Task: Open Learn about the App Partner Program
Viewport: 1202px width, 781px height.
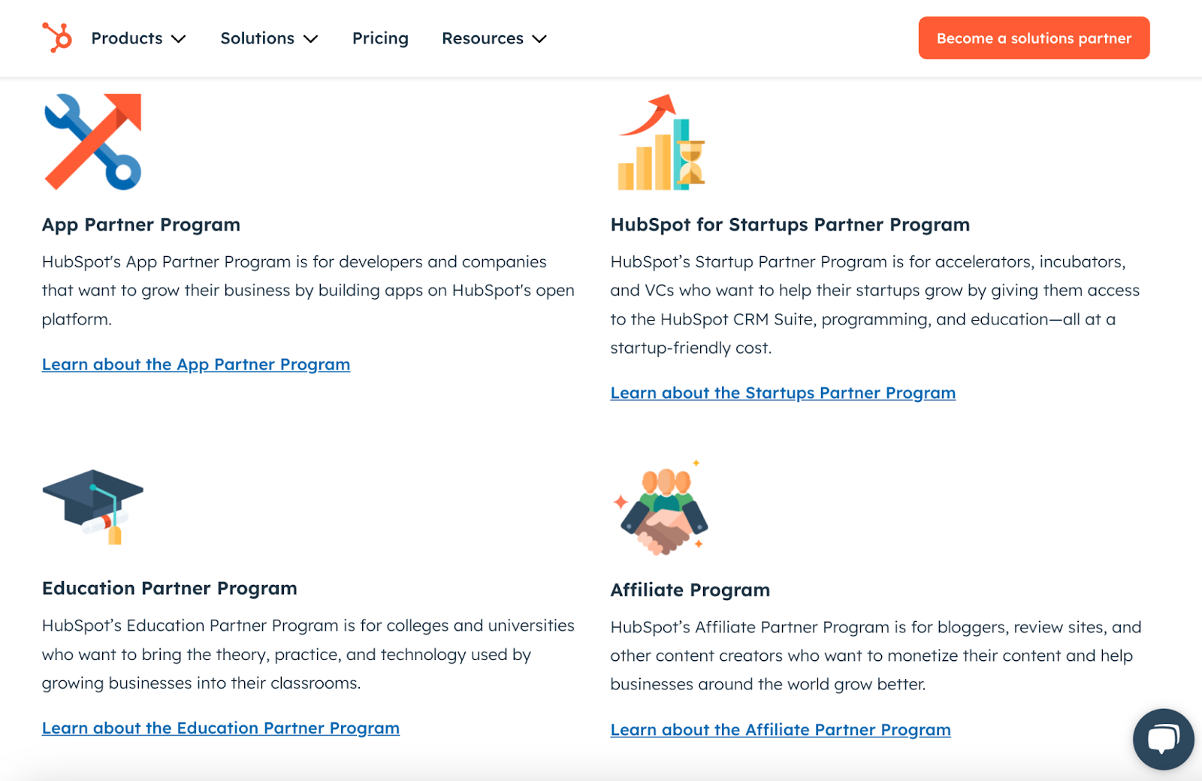Action: [196, 364]
